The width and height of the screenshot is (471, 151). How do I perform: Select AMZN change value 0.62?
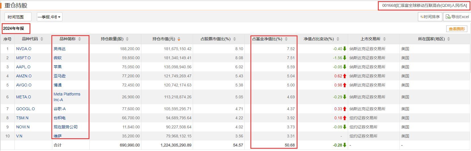[x=338, y=76]
